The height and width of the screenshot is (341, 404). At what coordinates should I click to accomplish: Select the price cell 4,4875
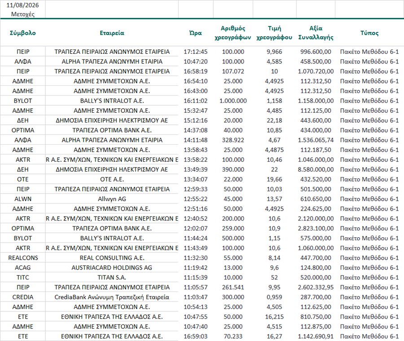[274, 150]
